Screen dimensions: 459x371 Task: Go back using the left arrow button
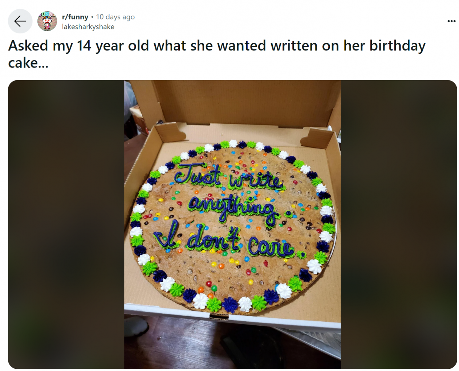[20, 21]
